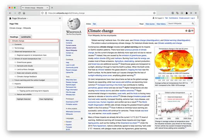Enlarge the global surface temperature chart icon
The width and height of the screenshot is (206, 140).
192,121
